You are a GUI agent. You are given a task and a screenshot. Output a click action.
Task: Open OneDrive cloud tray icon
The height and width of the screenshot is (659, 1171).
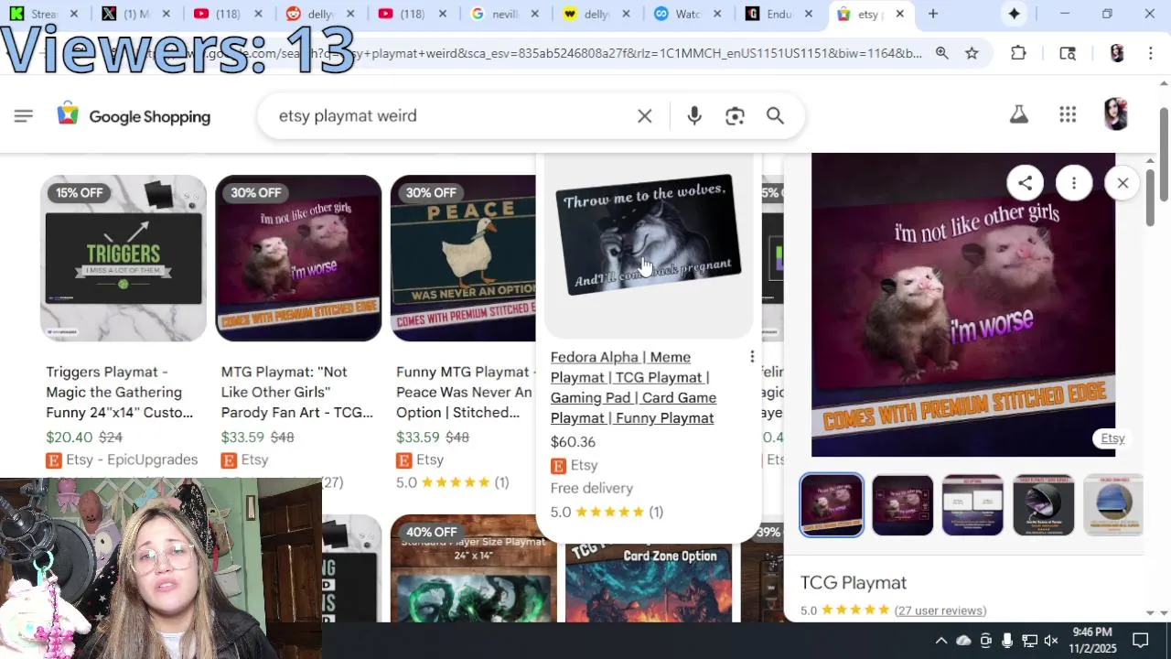point(963,641)
